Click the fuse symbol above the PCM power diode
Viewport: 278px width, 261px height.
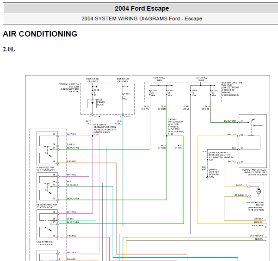pyautogui.click(x=93, y=93)
